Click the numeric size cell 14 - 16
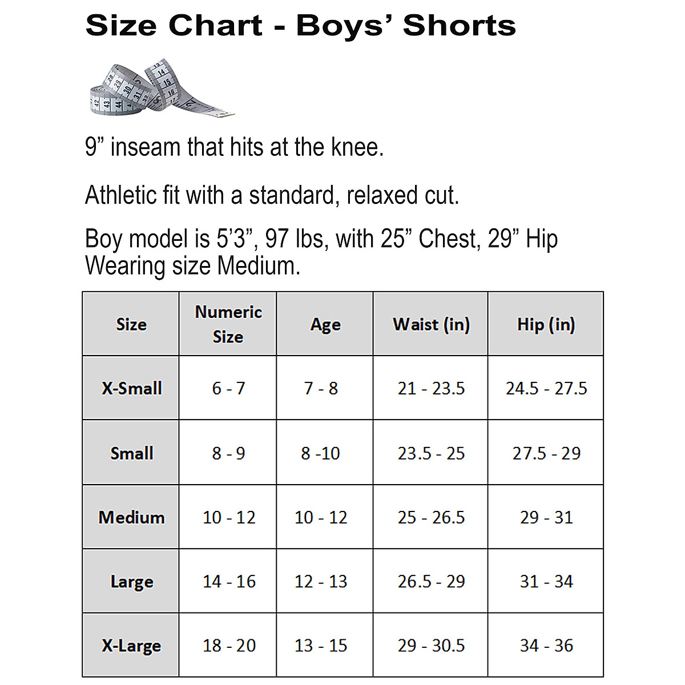The width and height of the screenshot is (685, 685). pos(228,581)
